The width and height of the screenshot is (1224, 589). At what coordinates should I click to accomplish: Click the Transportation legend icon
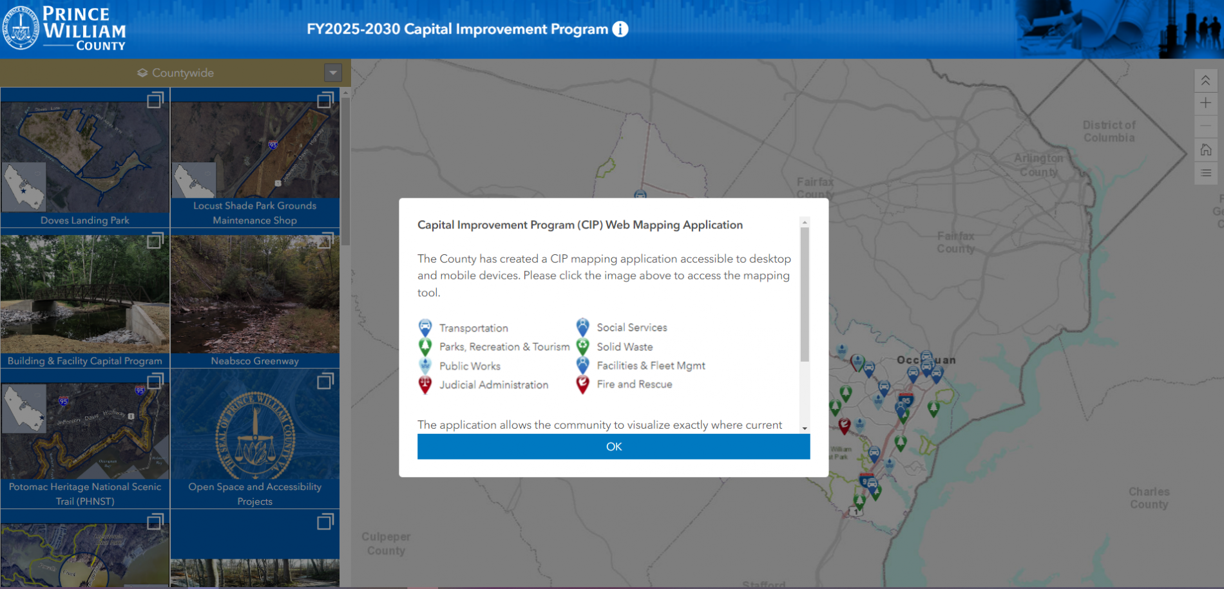(x=425, y=328)
